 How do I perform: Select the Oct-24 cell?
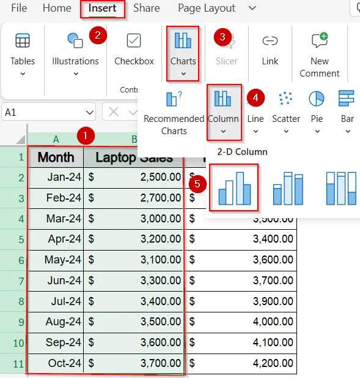[x=56, y=363]
